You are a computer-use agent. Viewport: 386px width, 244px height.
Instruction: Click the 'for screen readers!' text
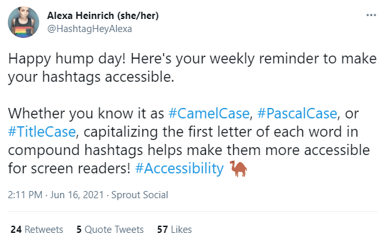(x=69, y=169)
